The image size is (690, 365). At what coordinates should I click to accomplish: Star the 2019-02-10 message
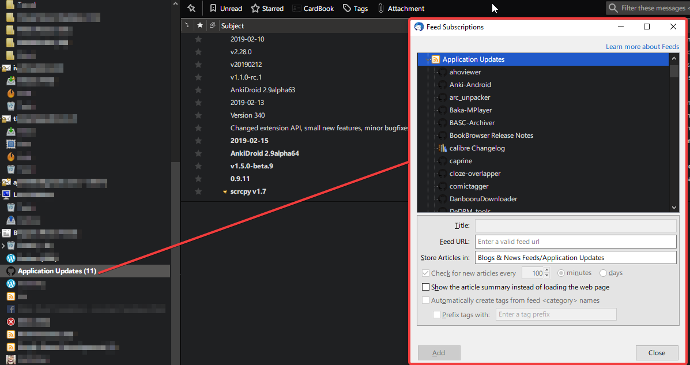[198, 39]
